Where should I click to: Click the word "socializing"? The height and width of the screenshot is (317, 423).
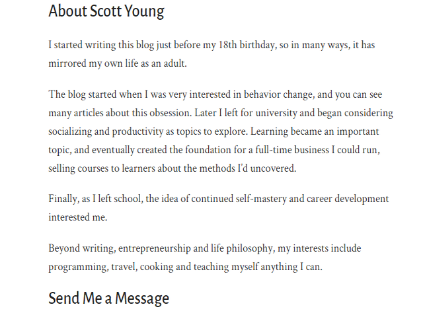73,131
